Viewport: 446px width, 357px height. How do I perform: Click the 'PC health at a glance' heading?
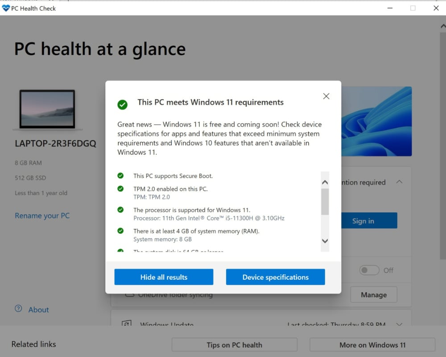100,49
